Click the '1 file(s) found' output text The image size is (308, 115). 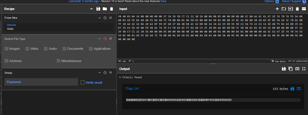[130, 77]
